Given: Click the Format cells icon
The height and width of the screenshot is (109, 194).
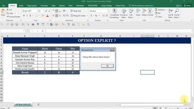Looking at the screenshot, I should tap(150, 11).
